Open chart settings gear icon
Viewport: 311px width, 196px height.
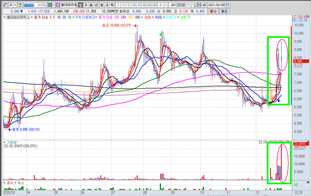coord(204,5)
